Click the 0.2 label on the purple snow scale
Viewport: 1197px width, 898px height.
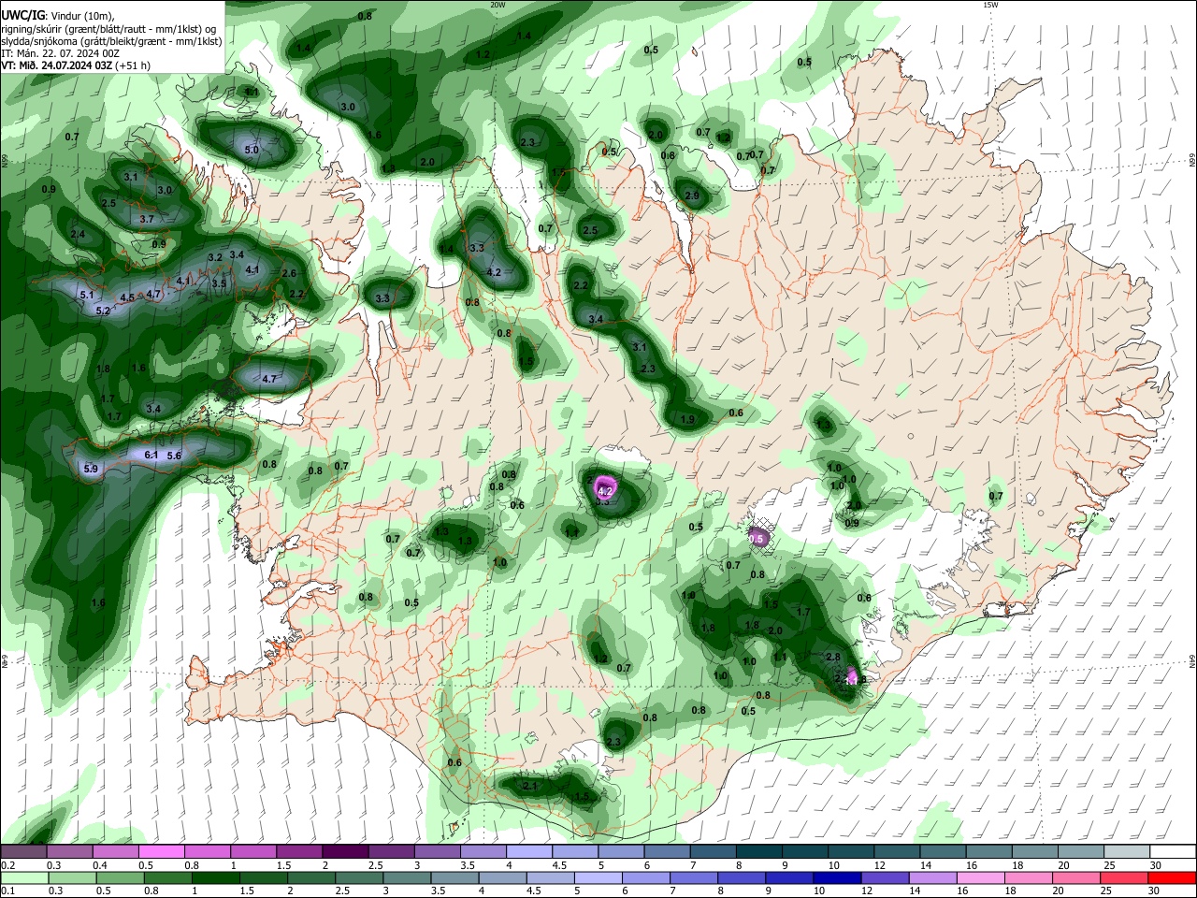click(x=7, y=865)
